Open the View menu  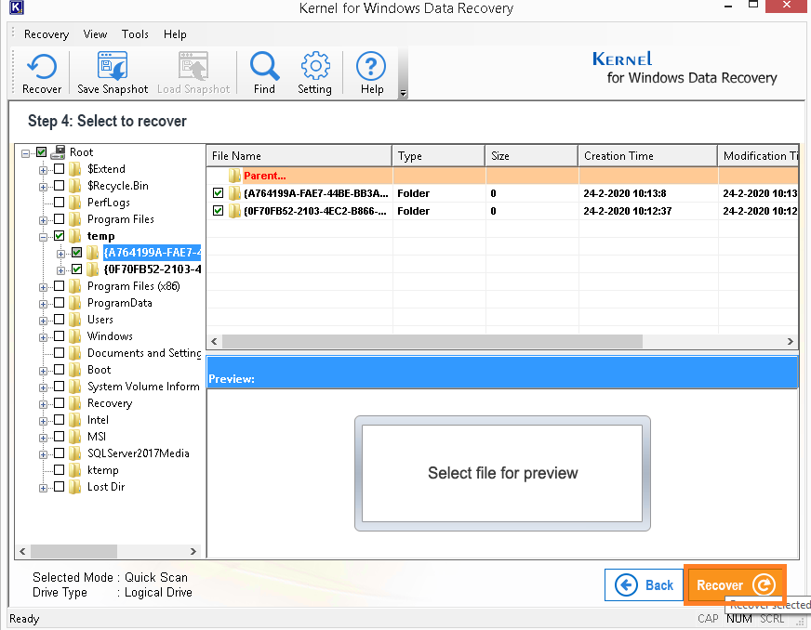[x=95, y=34]
